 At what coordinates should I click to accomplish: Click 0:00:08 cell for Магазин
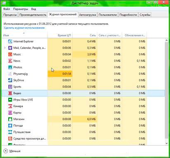pos(60,119)
